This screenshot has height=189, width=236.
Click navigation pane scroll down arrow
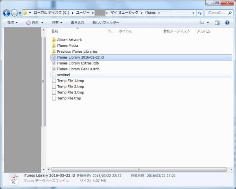tap(44, 169)
